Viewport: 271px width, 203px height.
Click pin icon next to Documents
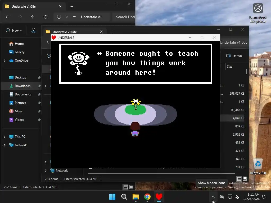point(39,94)
